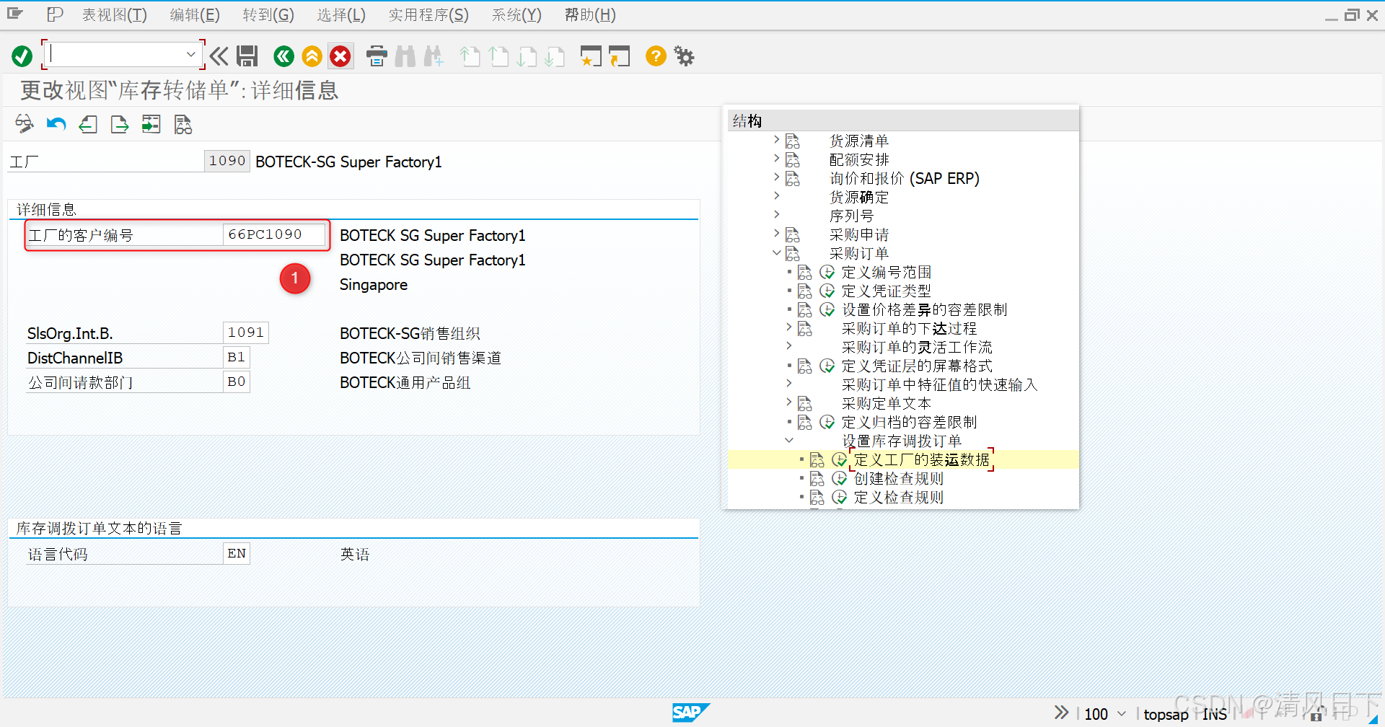Click the Last Page icon
Viewport: 1385px width, 727px height.
pyautogui.click(x=555, y=56)
